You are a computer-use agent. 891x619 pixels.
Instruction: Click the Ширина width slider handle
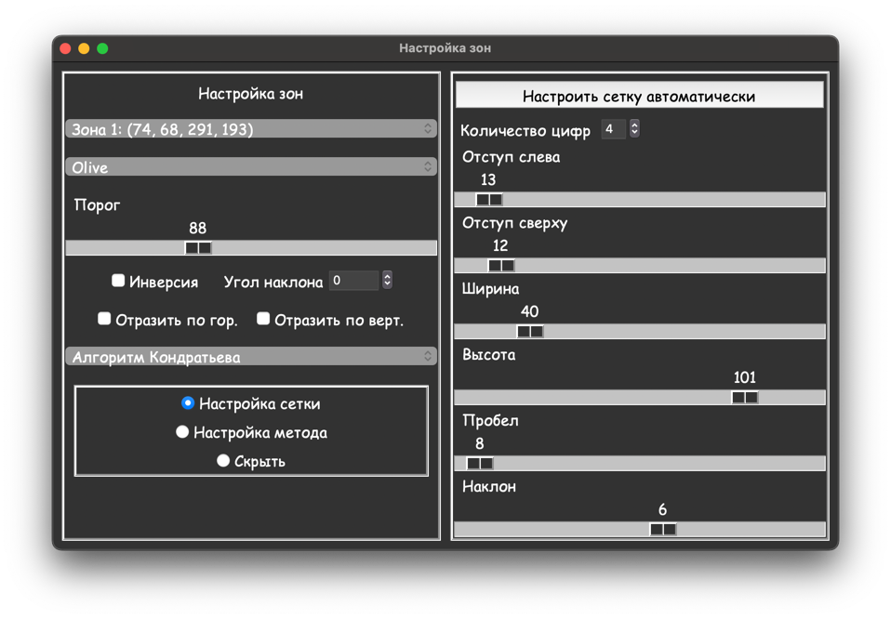[530, 332]
